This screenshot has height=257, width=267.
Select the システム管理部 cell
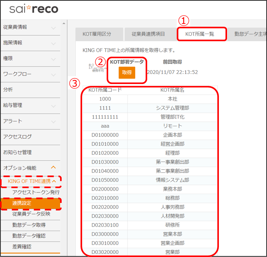[172, 108]
